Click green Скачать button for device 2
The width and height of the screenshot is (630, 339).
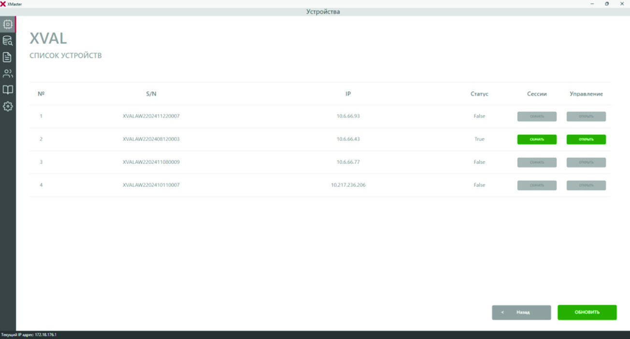point(537,140)
